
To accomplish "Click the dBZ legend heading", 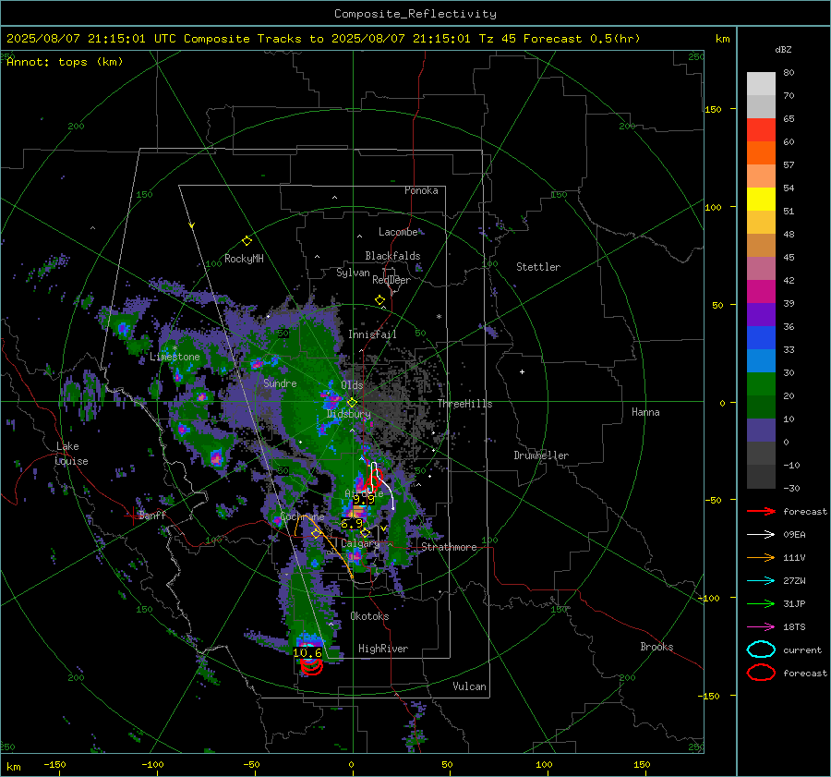I will (783, 49).
